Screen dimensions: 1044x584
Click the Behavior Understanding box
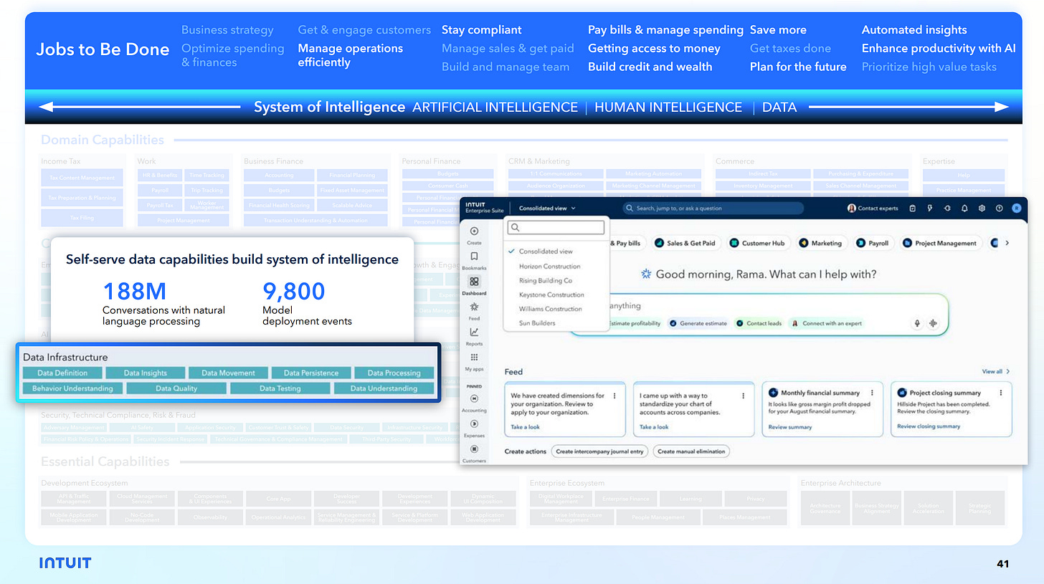pos(72,388)
